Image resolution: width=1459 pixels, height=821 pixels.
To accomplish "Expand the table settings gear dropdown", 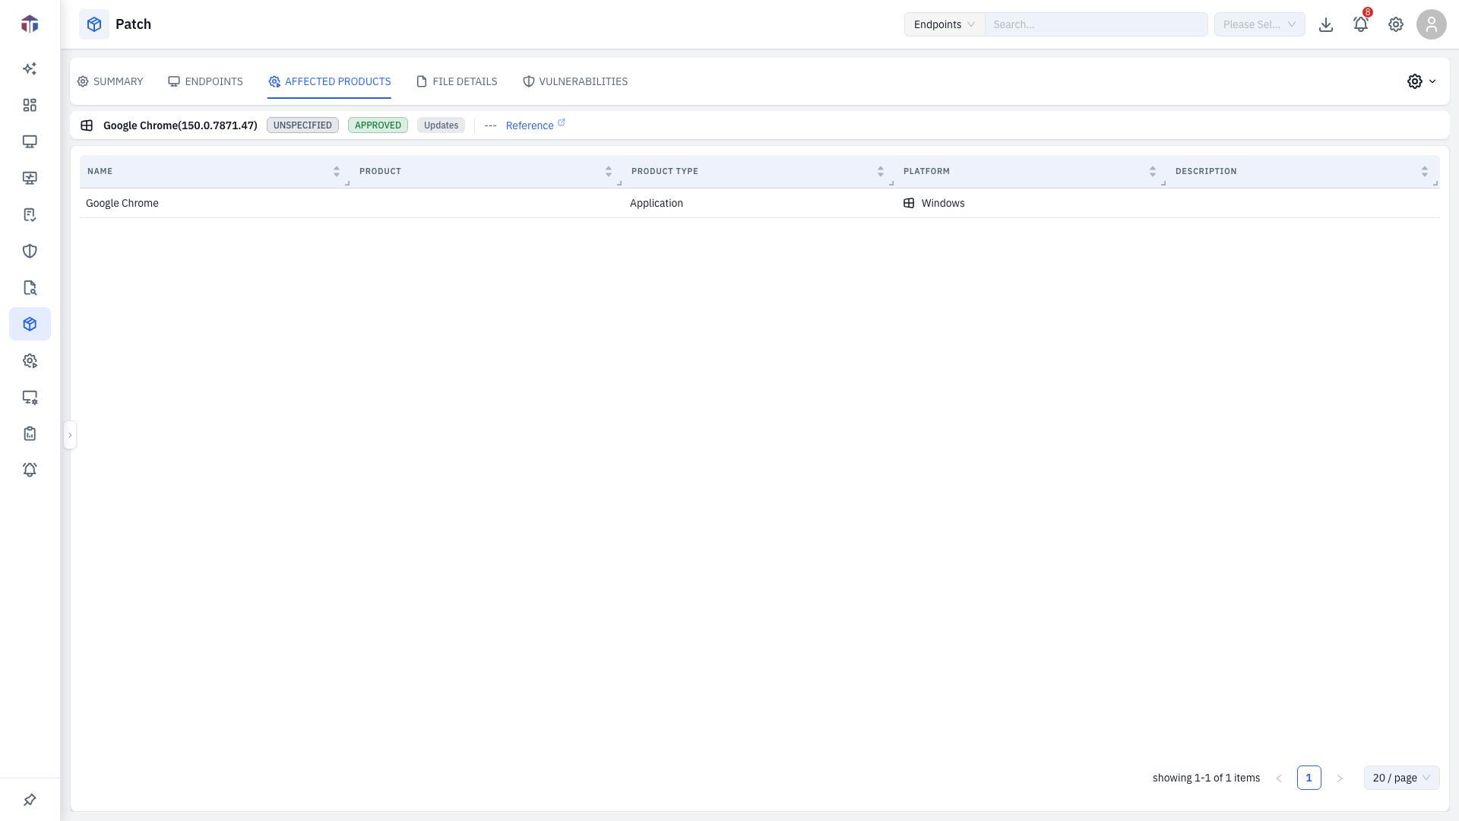I will (1421, 81).
